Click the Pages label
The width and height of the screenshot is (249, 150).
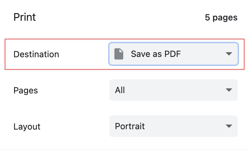point(26,91)
